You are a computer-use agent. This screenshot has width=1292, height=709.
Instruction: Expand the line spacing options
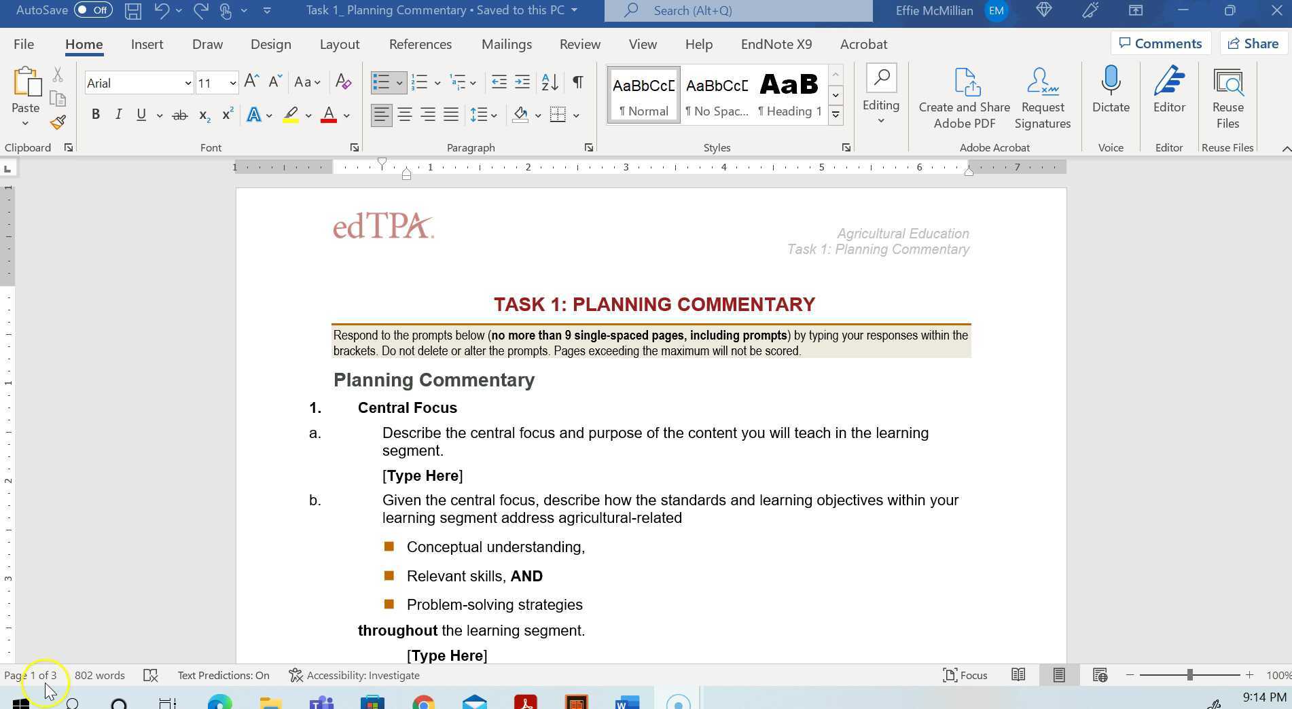point(493,115)
